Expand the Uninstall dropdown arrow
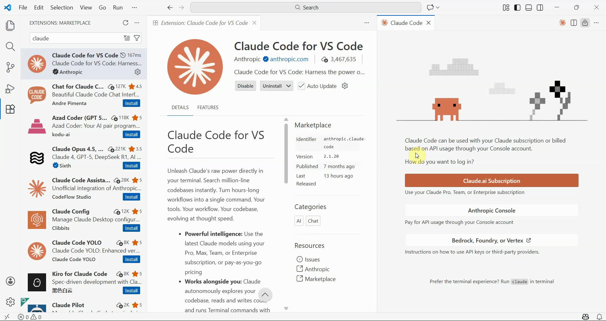 coord(288,86)
